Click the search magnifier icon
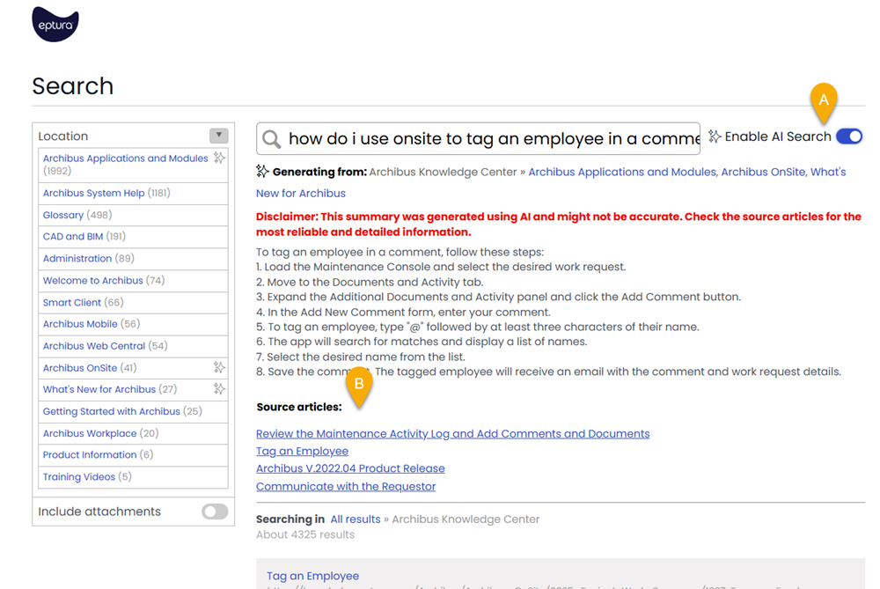 tap(271, 138)
